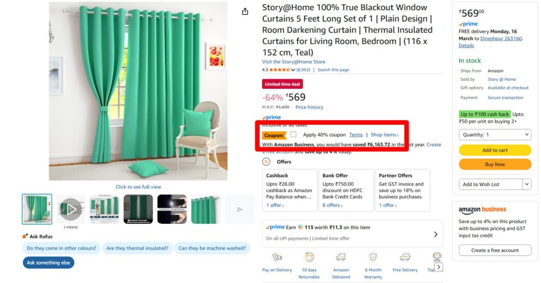The width and height of the screenshot is (541, 283).
Task: Play the product video thumbnail
Action: tap(71, 209)
